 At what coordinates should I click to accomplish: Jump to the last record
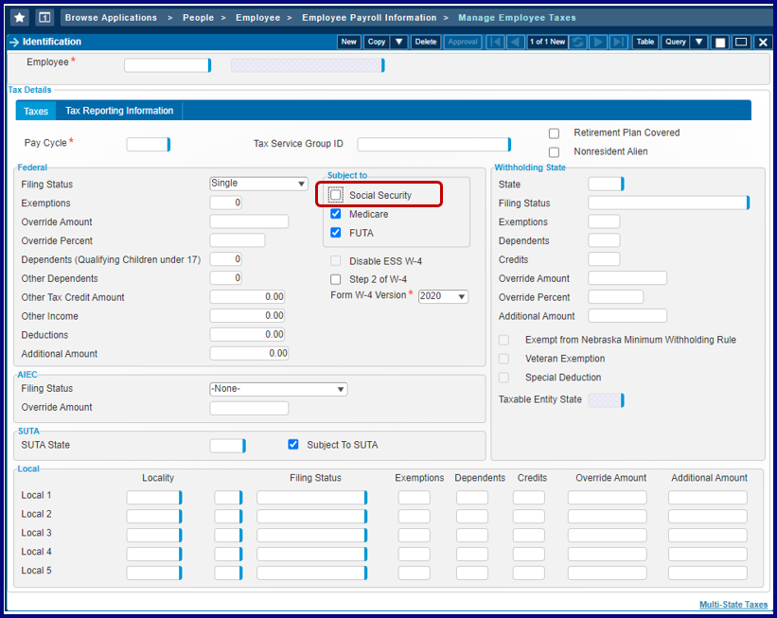point(618,42)
